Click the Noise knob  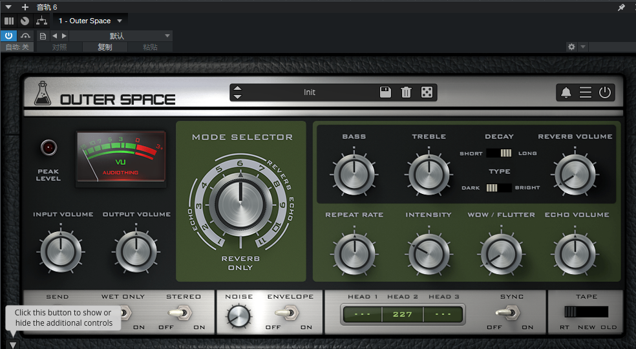coord(239,316)
